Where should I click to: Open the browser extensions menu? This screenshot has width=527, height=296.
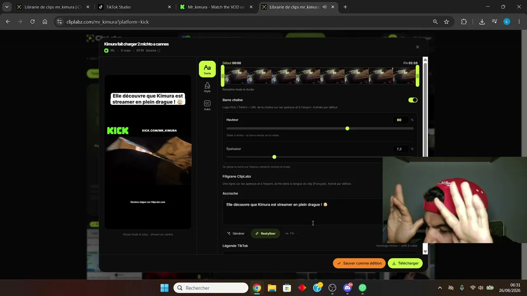tap(464, 22)
